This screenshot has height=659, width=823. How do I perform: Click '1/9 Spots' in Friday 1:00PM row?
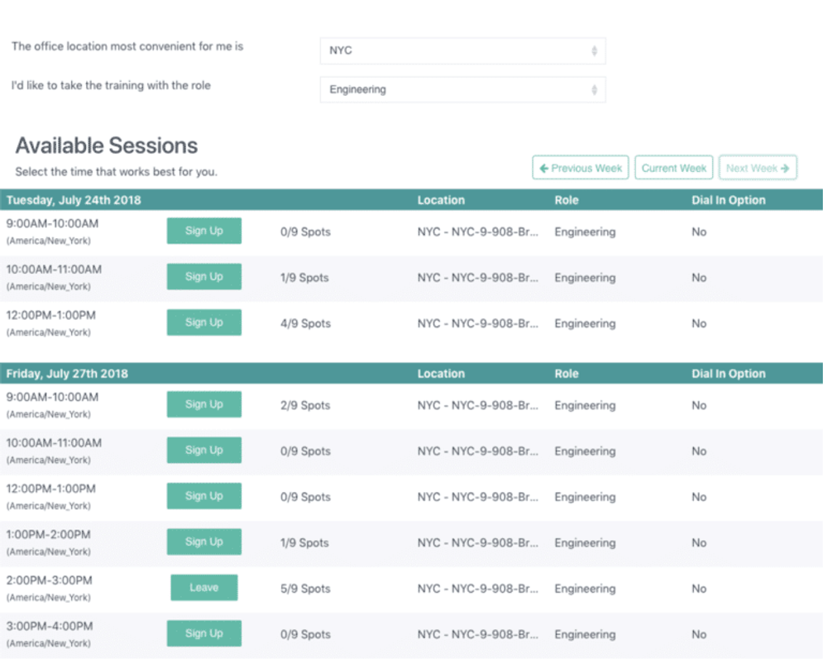pos(304,542)
